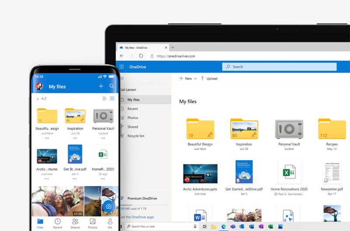Open Personal Vault safe icon on desktop site

coord(289,129)
